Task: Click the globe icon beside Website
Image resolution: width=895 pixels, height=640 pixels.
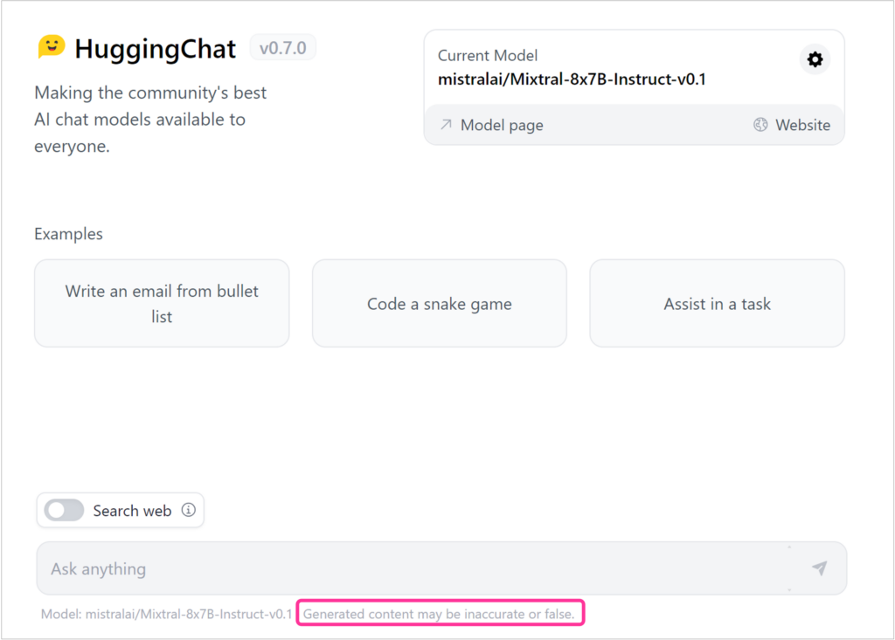Action: point(759,125)
